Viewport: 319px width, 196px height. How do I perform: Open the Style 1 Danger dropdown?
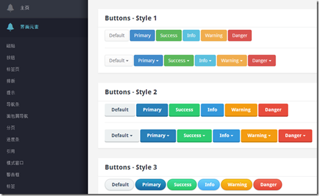point(262,61)
